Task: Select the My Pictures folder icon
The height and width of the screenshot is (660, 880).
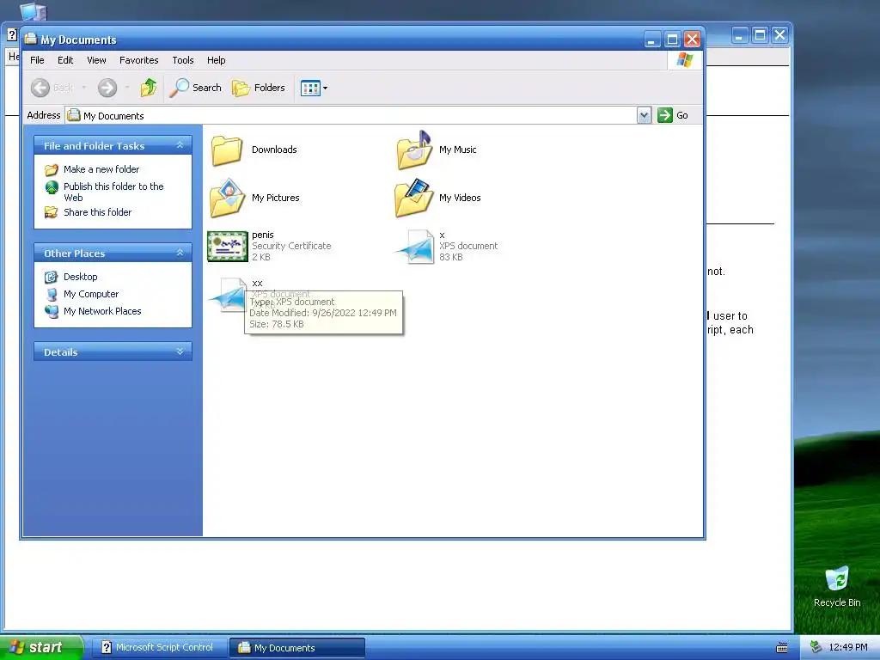Action: [x=227, y=199]
